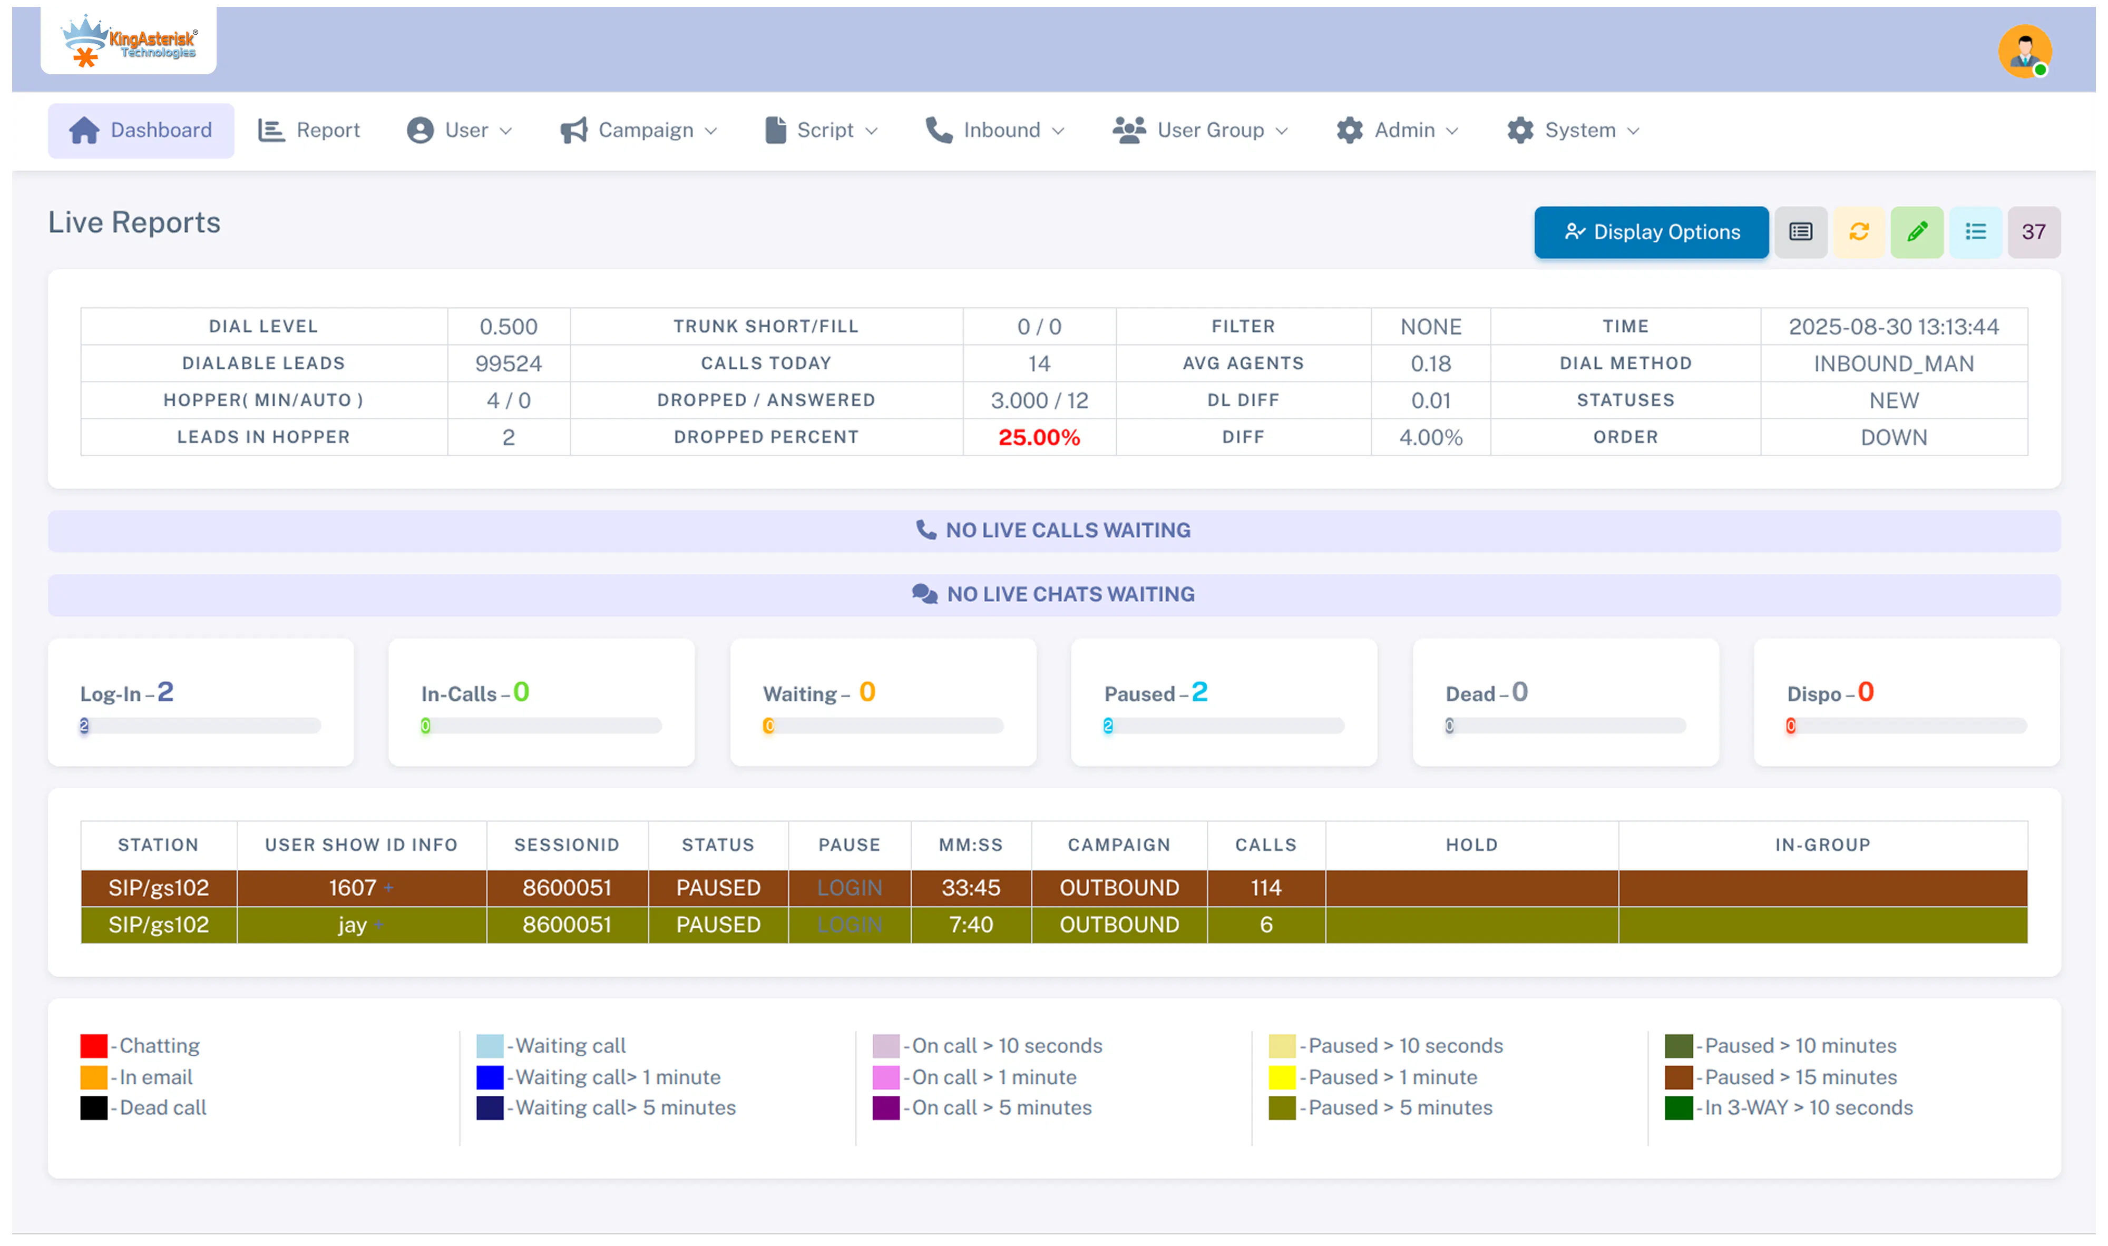Click the blue list view icon

[1975, 232]
